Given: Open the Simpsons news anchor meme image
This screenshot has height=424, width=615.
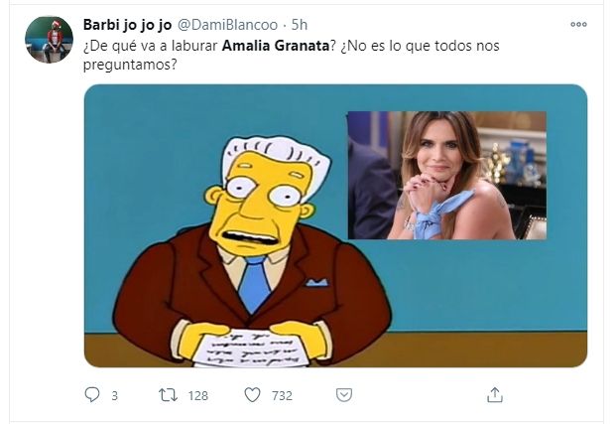Looking at the screenshot, I should pos(335,225).
